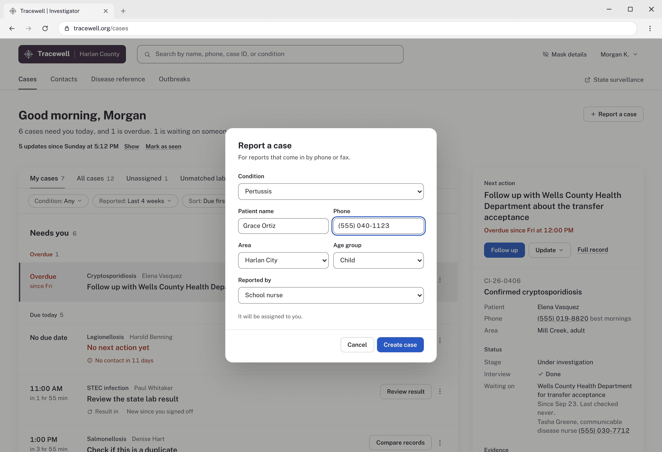
Task: Open the Area dropdown showing Harlan City
Action: [x=283, y=260]
